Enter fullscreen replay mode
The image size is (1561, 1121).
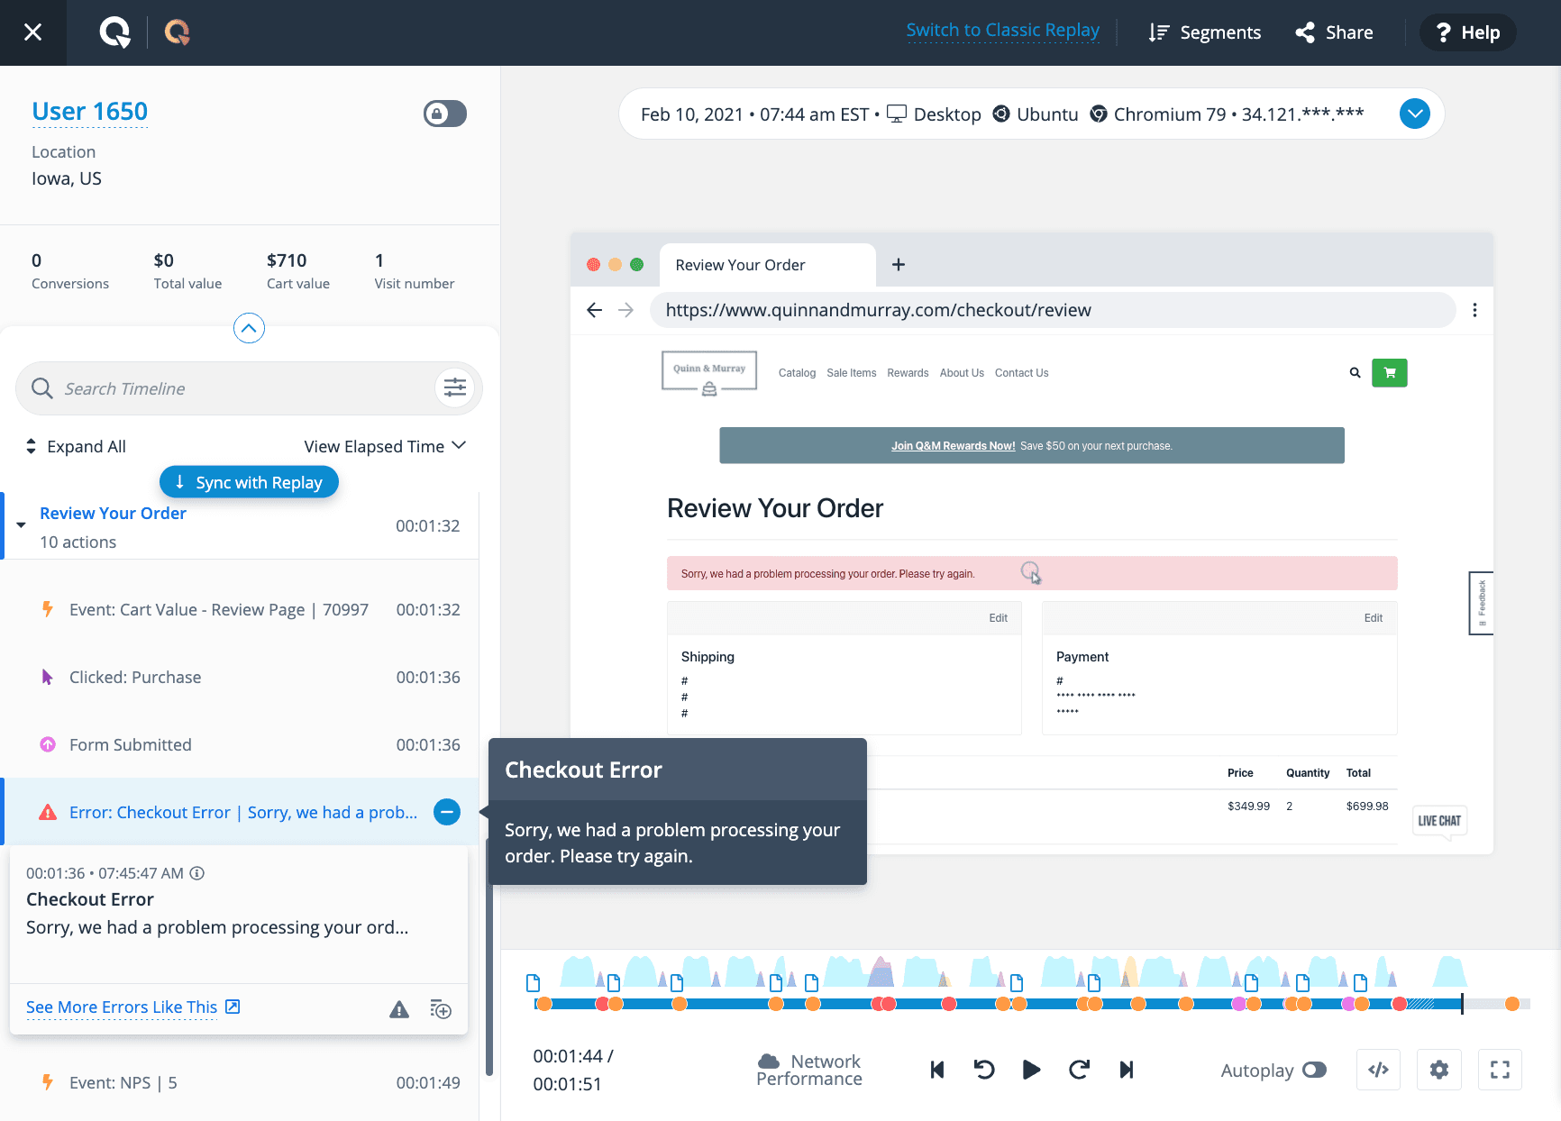(x=1500, y=1070)
